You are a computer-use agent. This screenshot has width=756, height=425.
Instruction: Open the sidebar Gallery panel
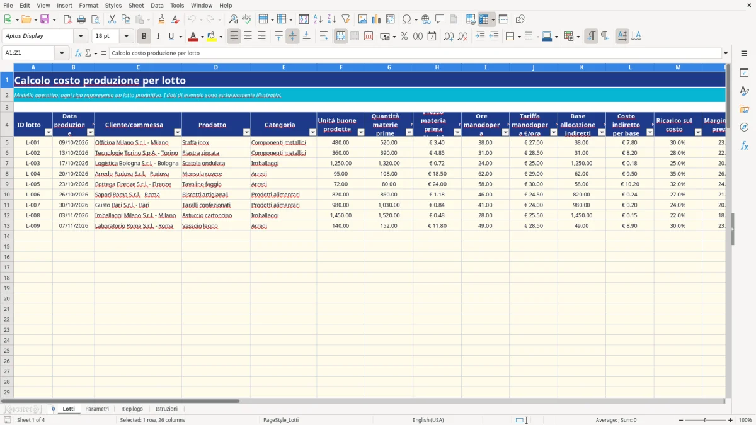(744, 109)
